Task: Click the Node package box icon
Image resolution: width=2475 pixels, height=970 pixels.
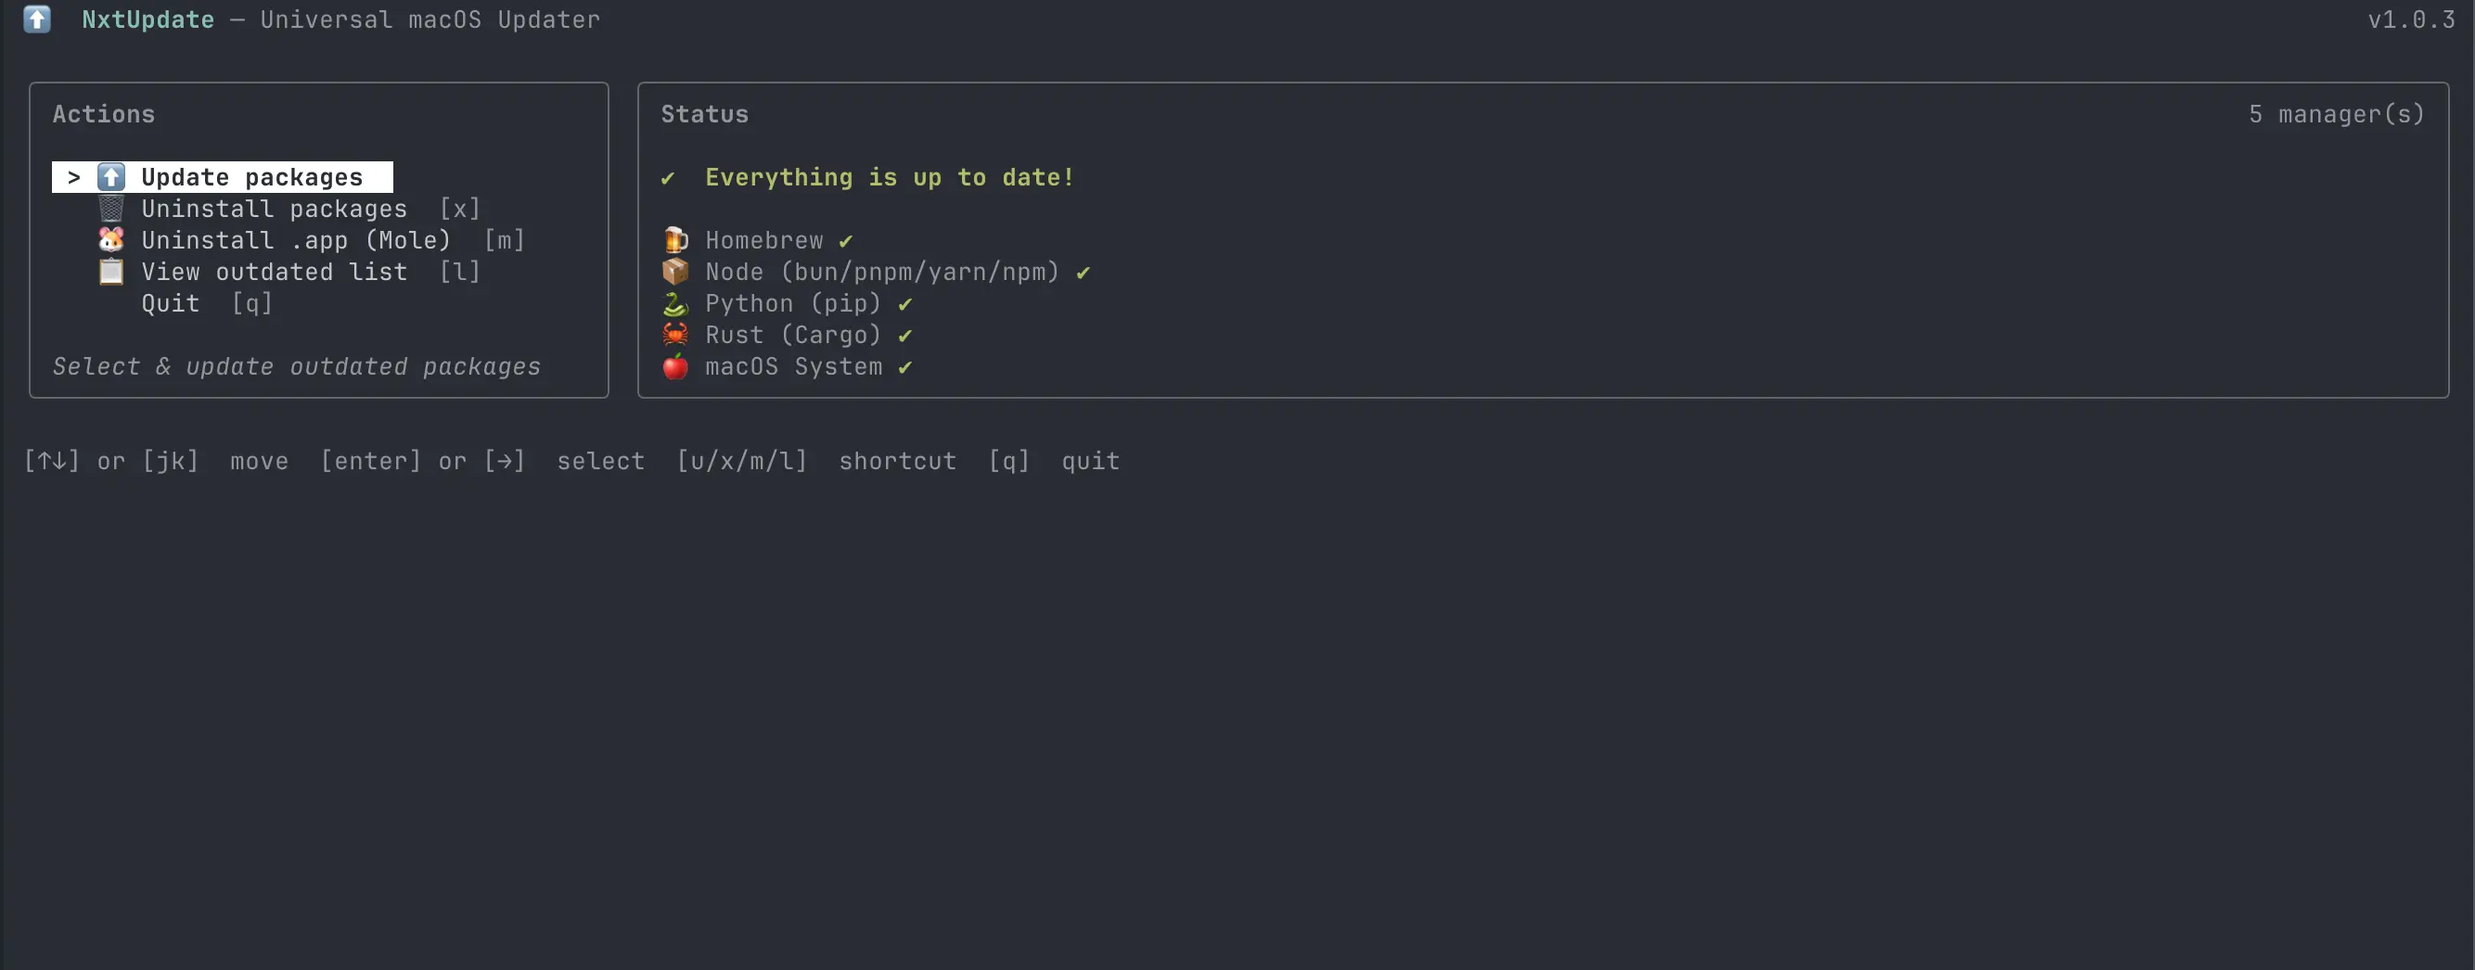Action: [675, 272]
